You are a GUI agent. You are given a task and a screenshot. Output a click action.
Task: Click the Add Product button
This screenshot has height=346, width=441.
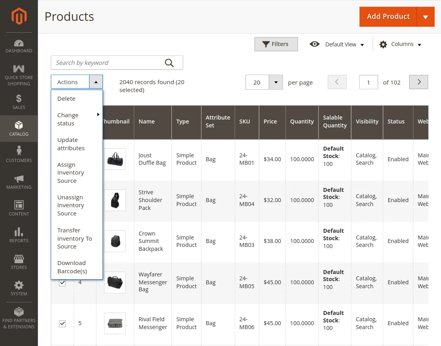pos(388,17)
